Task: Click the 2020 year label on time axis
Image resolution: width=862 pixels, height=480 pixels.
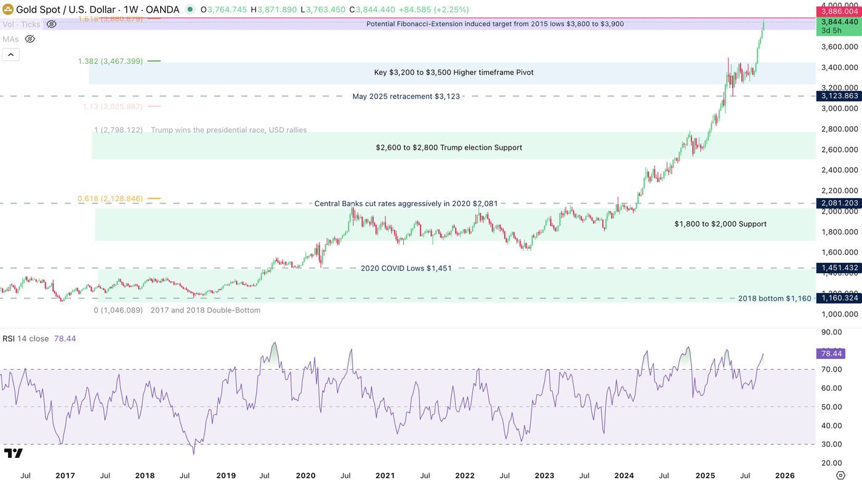Action: 305,476
